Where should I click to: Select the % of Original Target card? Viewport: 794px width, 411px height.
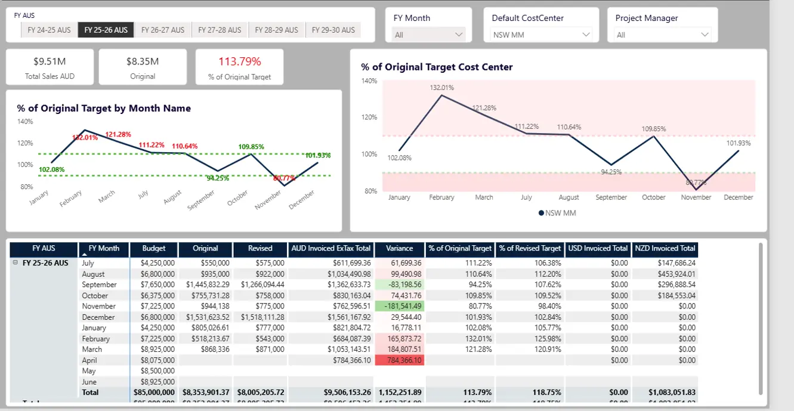(240, 67)
